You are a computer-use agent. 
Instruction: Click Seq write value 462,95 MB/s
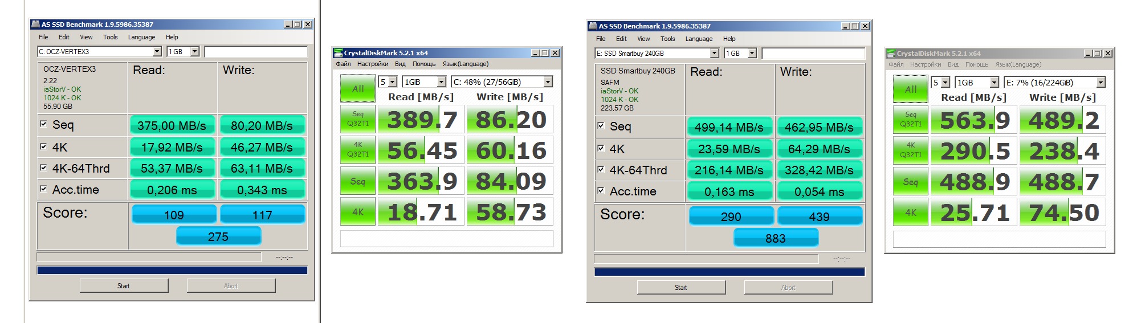[x=819, y=127]
